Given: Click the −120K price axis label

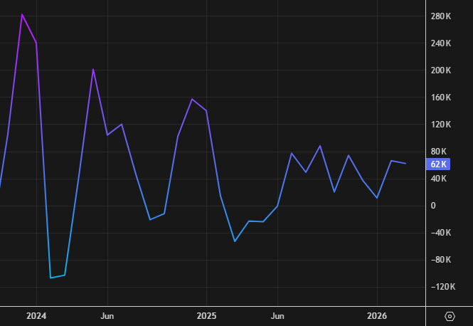Looking at the screenshot, I should point(443,287).
